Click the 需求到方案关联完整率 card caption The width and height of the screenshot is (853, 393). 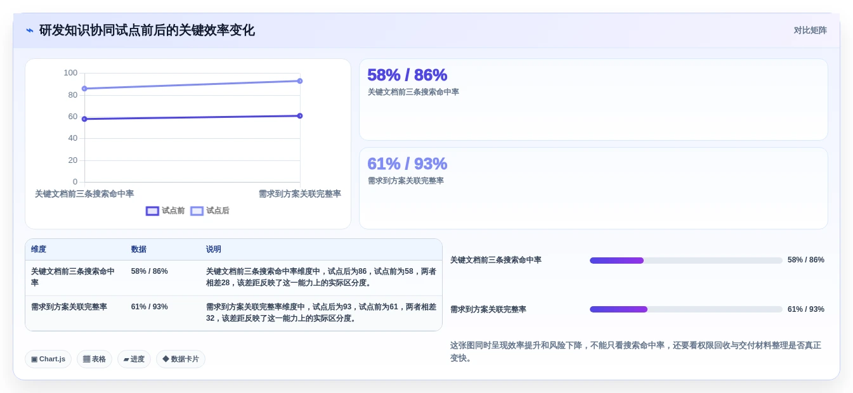(406, 181)
